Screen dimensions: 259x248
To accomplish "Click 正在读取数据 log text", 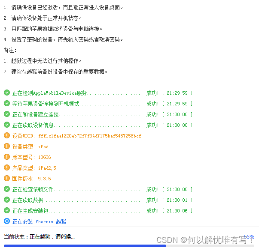I will [28, 200].
